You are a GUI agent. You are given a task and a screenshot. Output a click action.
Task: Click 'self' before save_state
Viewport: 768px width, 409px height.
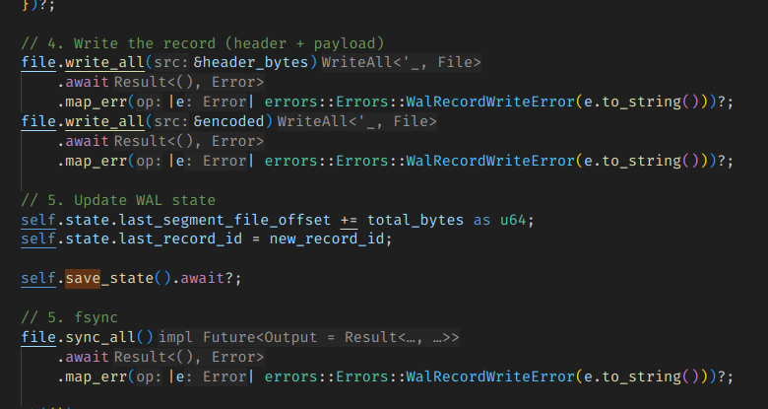point(37,278)
